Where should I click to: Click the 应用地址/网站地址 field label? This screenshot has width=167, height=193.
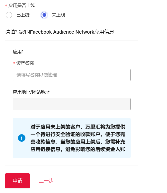pyautogui.click(x=31, y=92)
